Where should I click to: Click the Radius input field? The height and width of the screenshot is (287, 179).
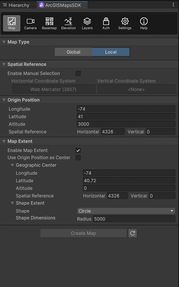pos(134,219)
